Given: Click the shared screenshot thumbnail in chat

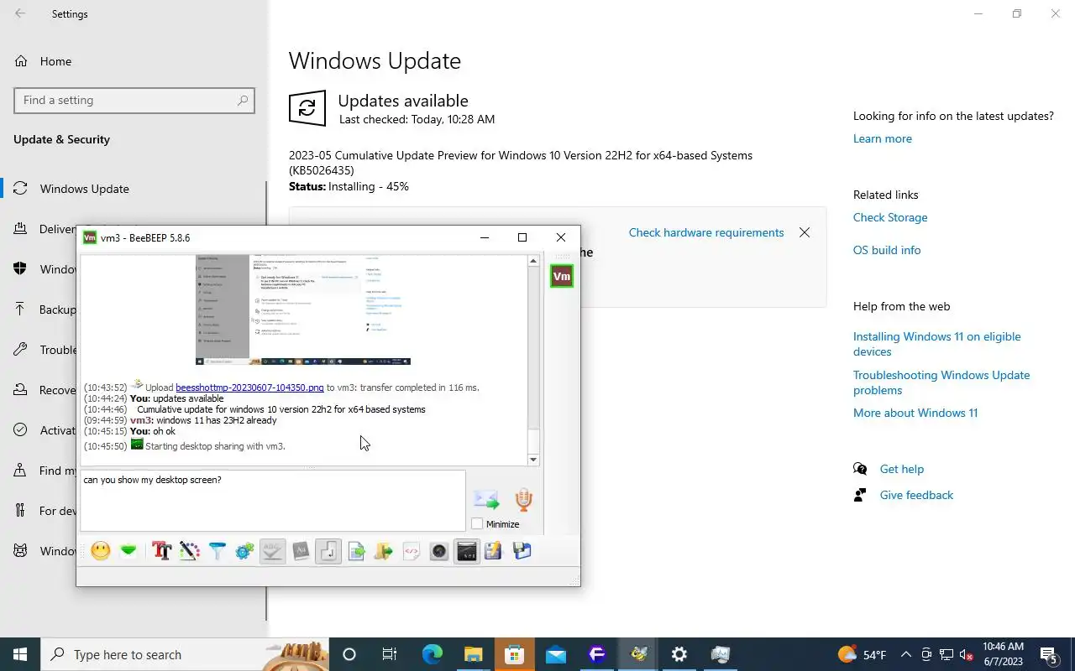Looking at the screenshot, I should [x=303, y=309].
